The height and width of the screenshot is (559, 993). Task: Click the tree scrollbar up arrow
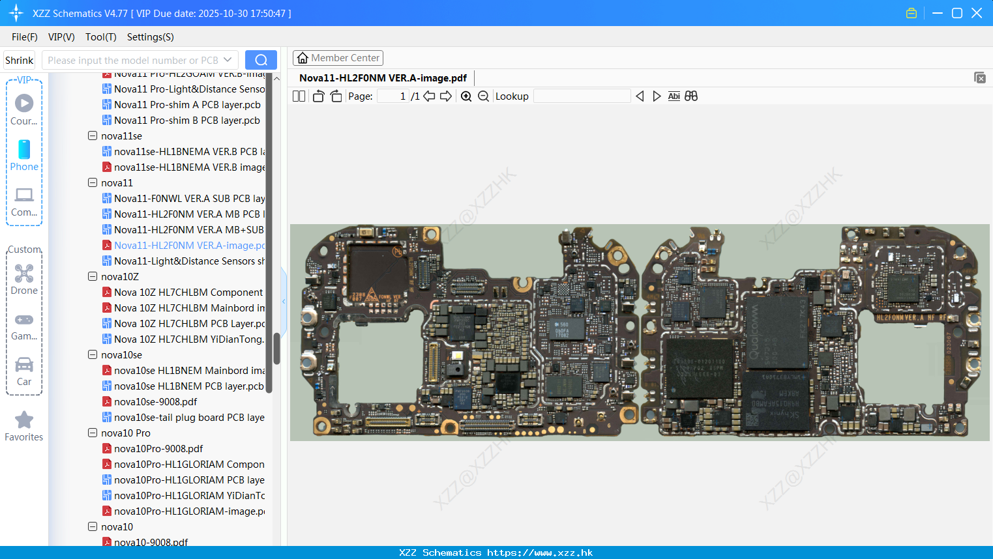(276, 79)
